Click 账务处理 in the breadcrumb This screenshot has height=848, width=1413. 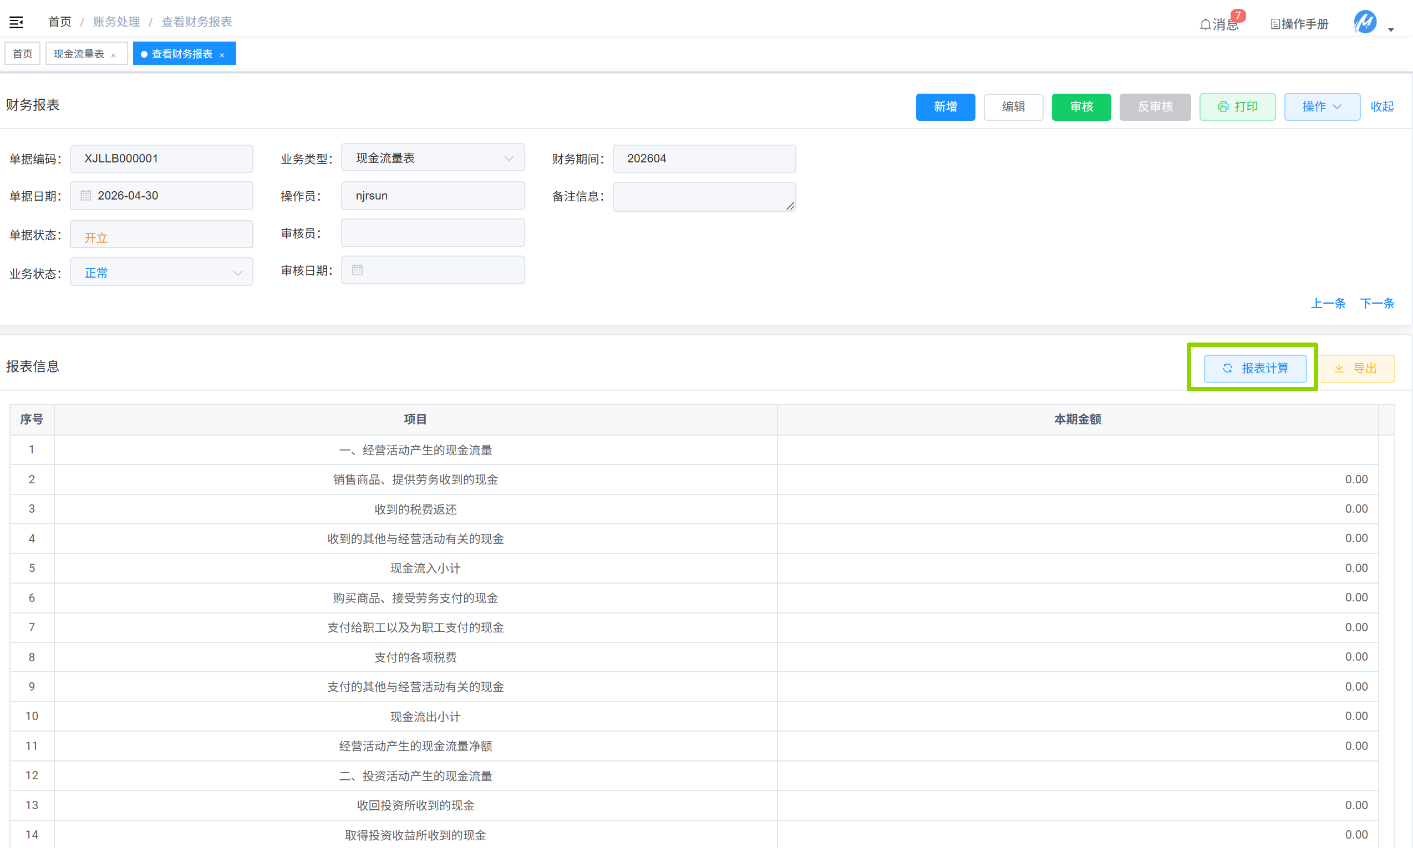pyautogui.click(x=116, y=22)
